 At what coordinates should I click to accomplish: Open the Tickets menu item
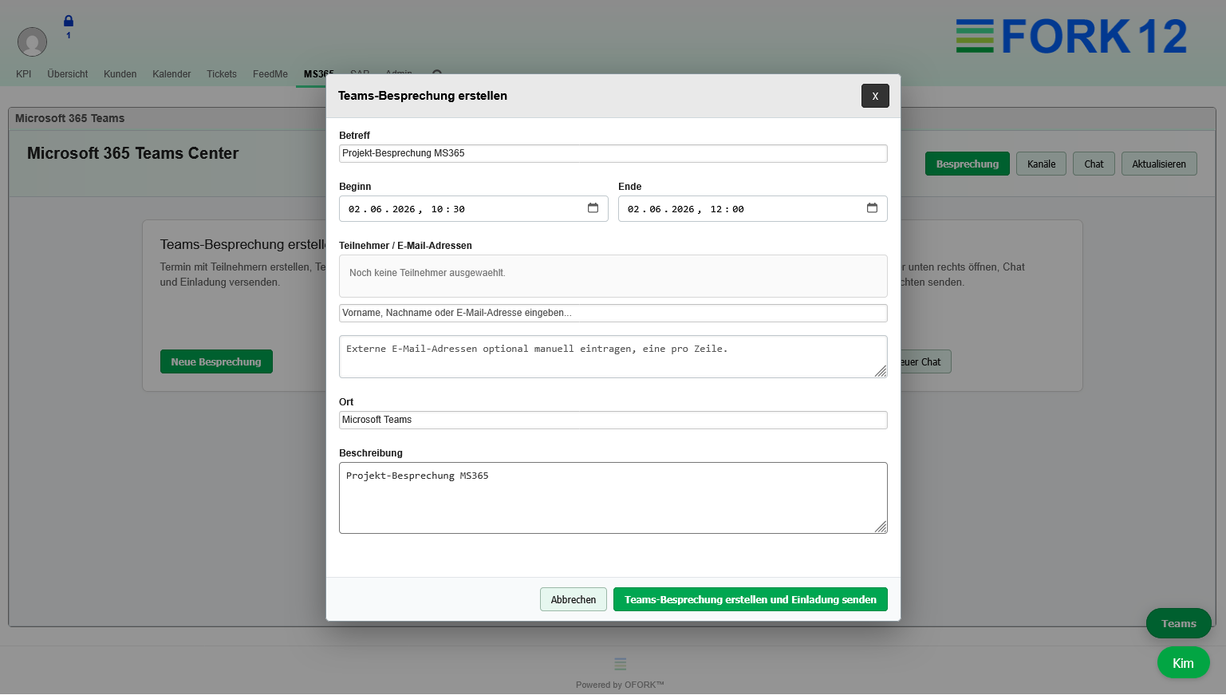pos(222,74)
